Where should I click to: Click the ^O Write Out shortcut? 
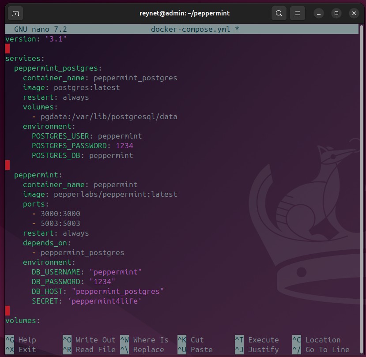(89, 340)
